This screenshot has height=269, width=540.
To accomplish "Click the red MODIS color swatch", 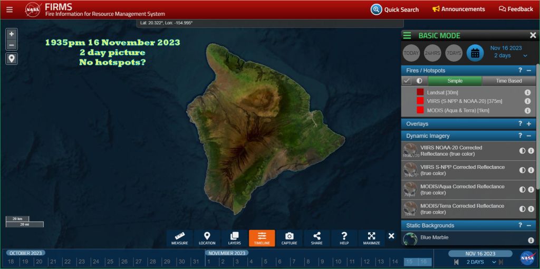I will [x=420, y=110].
